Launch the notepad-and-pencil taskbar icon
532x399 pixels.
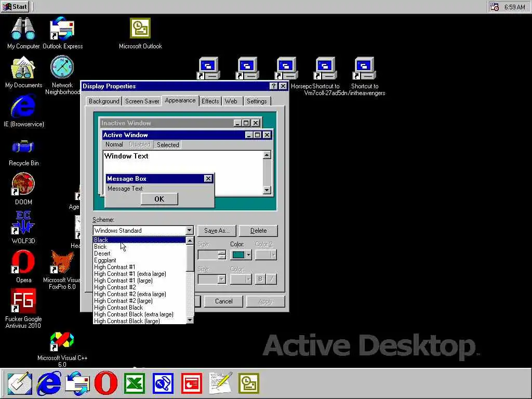220,383
